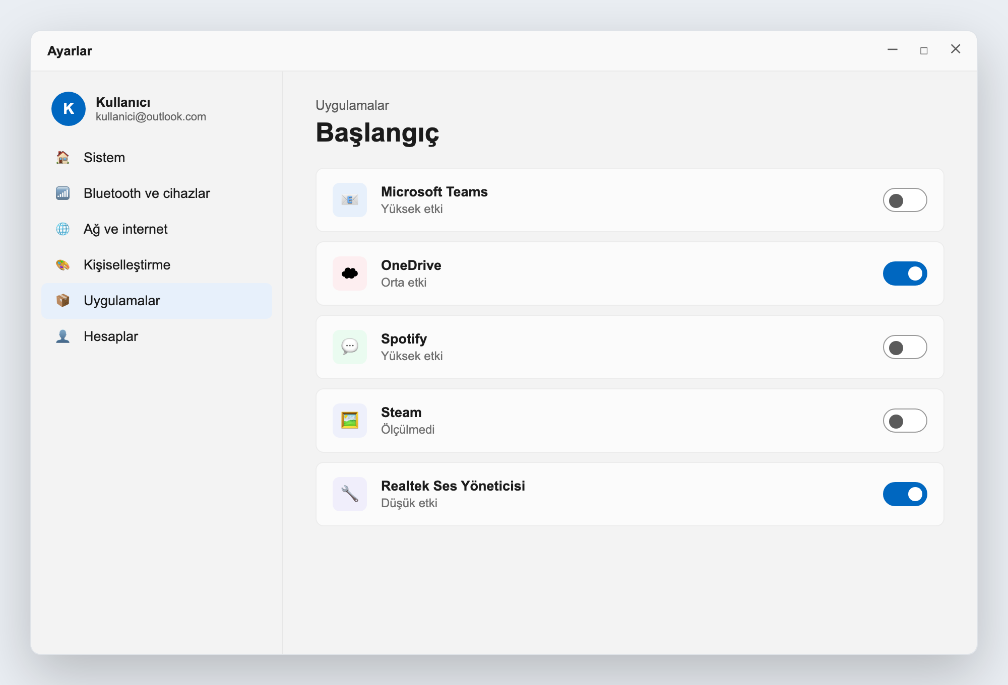This screenshot has height=685, width=1008.
Task: Click the Ağ ve internet globe icon
Action: coord(63,229)
